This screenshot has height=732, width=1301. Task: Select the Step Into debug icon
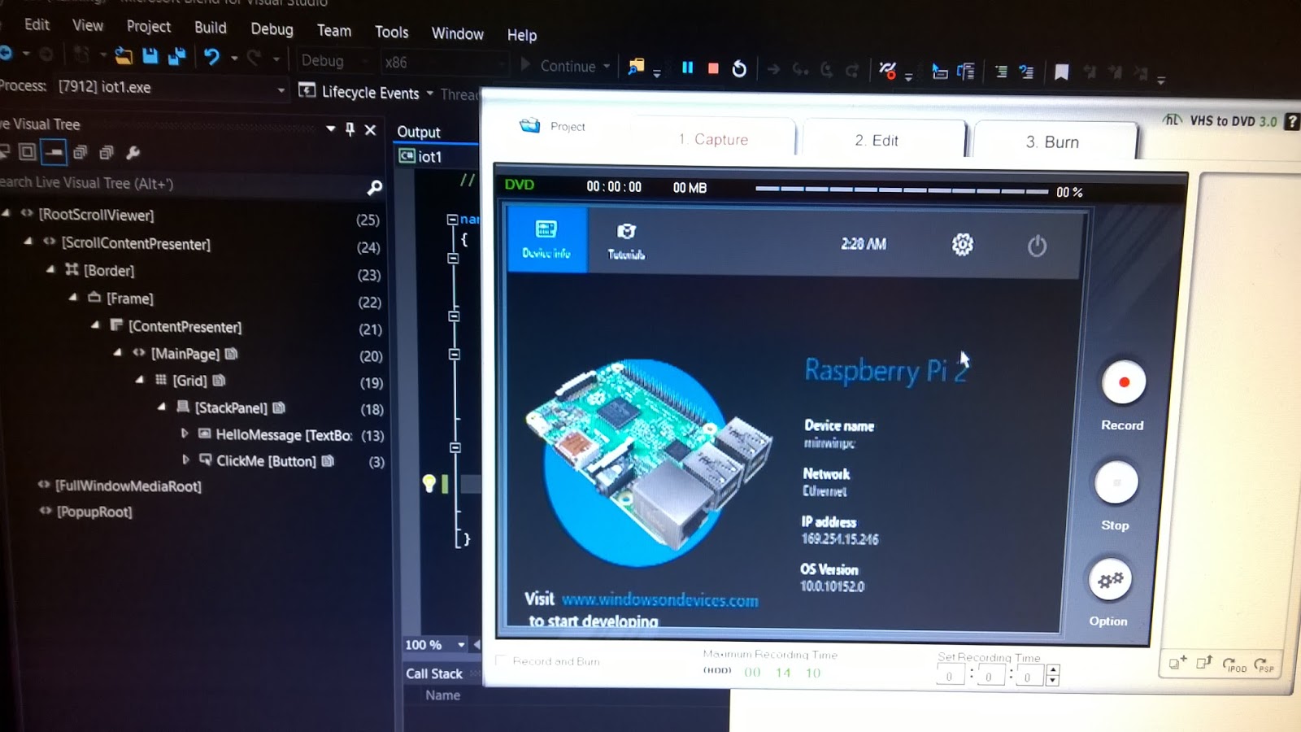pyautogui.click(x=800, y=71)
